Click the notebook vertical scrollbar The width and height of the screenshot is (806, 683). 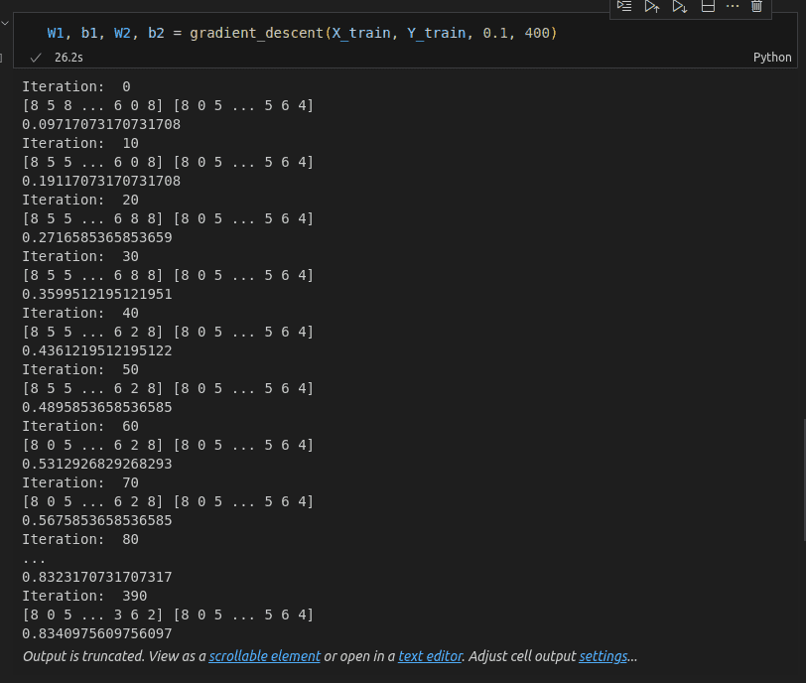click(x=802, y=477)
